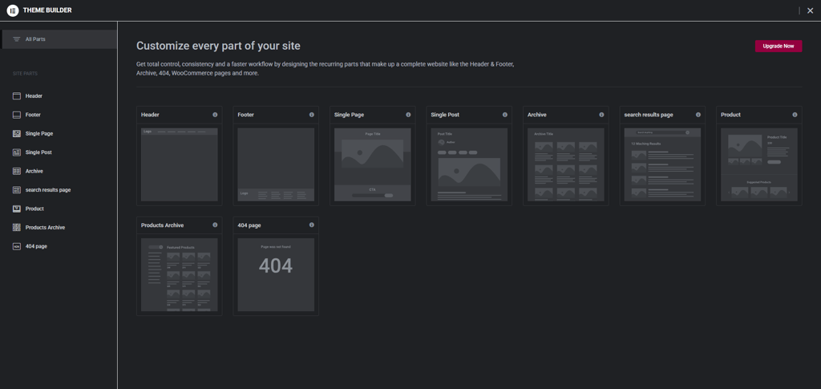This screenshot has width=821, height=389.
Task: Open the search results page thumbnail
Action: [x=662, y=164]
